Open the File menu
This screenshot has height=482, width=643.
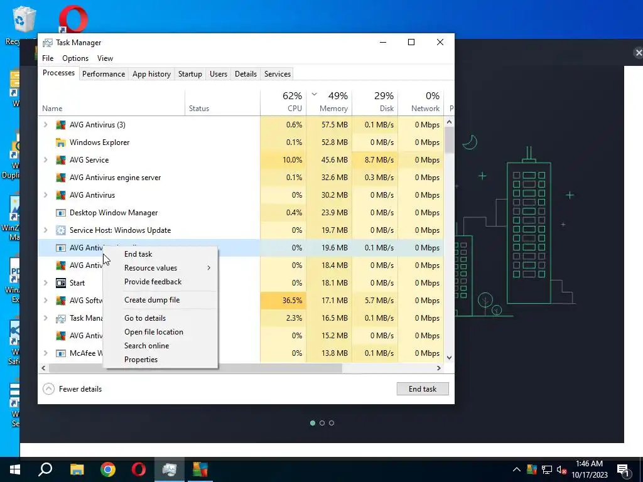click(48, 58)
